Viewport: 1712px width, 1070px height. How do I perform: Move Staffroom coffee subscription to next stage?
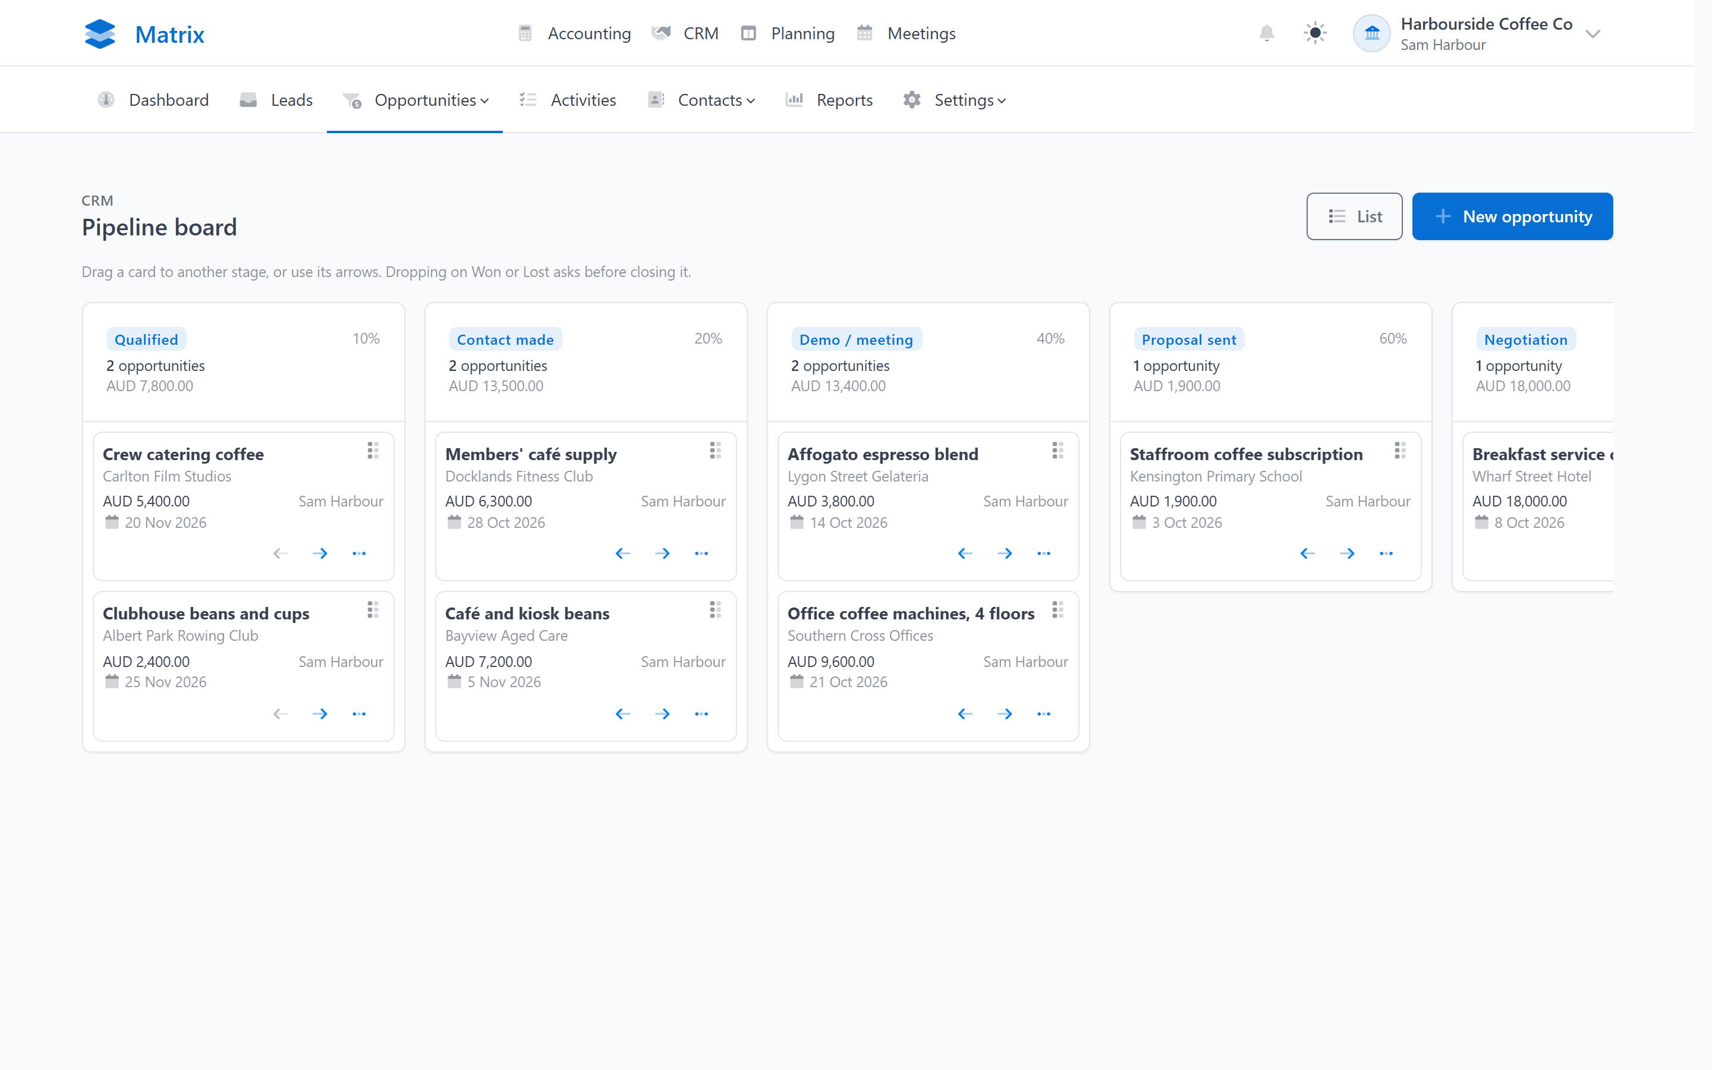(1347, 553)
